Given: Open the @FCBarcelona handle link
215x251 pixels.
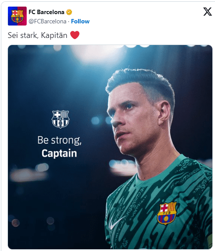Looking at the screenshot, I should tap(47, 21).
